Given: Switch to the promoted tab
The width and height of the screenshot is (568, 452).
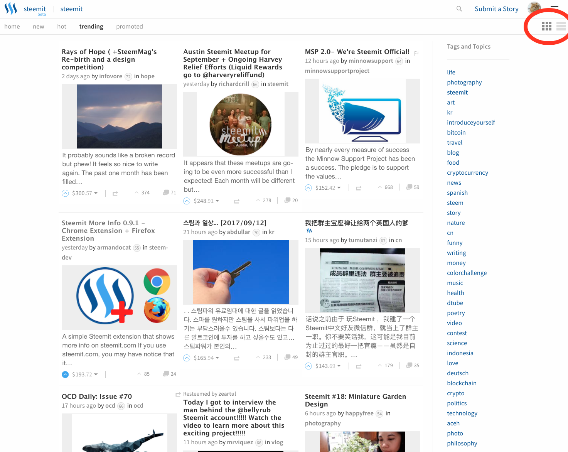Looking at the screenshot, I should pos(130,26).
